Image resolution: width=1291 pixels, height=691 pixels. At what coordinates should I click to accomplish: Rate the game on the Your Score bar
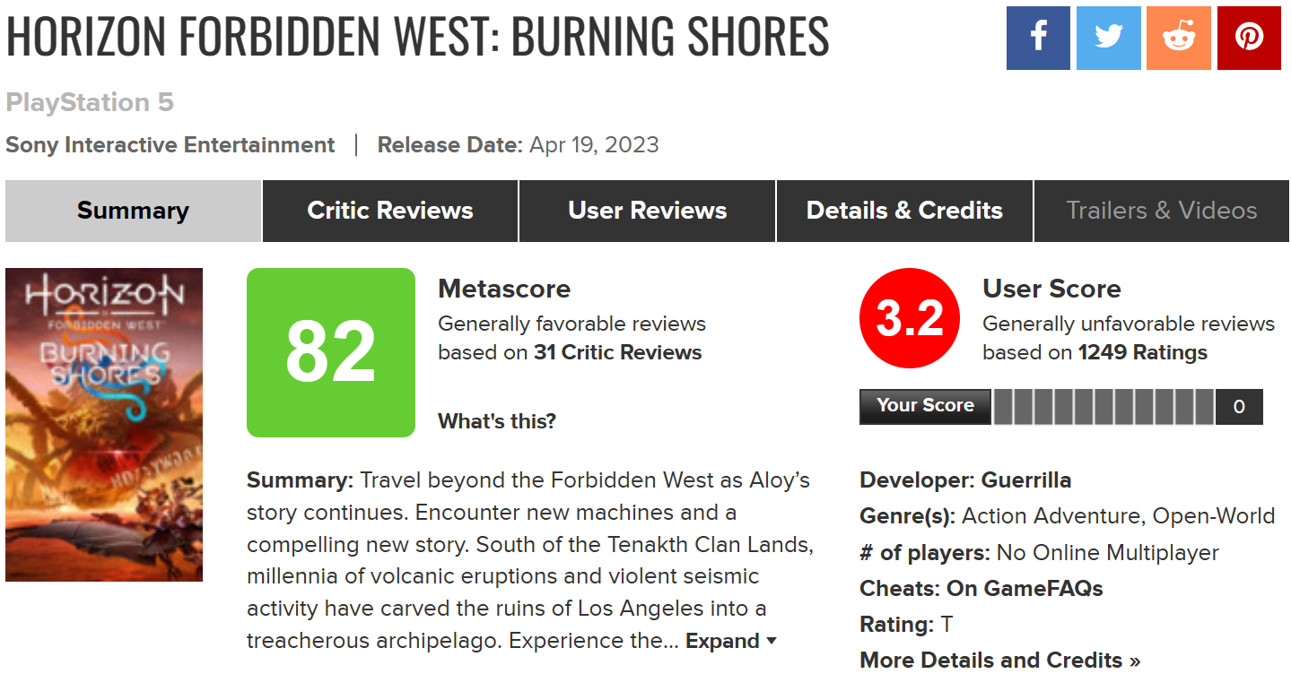tap(1103, 407)
